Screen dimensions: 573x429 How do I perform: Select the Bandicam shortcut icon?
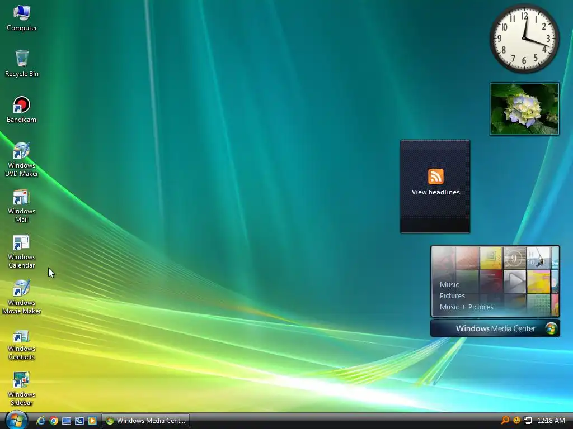pyautogui.click(x=22, y=109)
